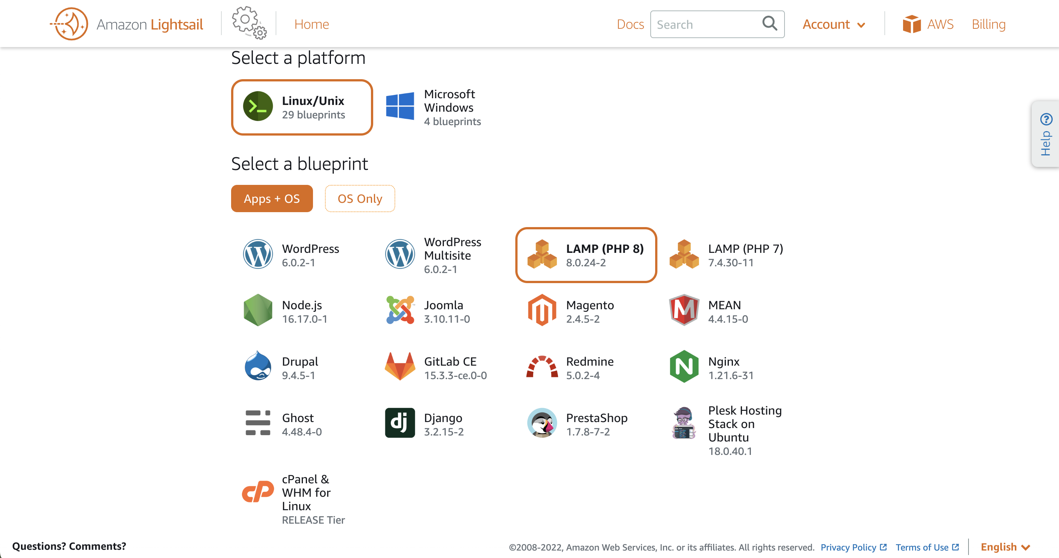The height and width of the screenshot is (558, 1059).
Task: Select the Linux/Unix terminal icon
Action: coord(258,106)
